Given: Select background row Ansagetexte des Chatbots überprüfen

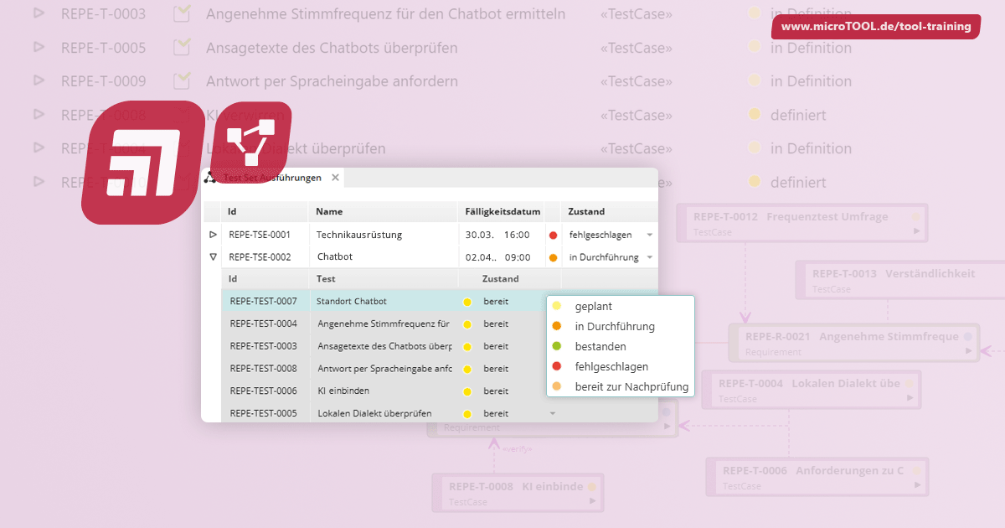Looking at the screenshot, I should point(332,48).
